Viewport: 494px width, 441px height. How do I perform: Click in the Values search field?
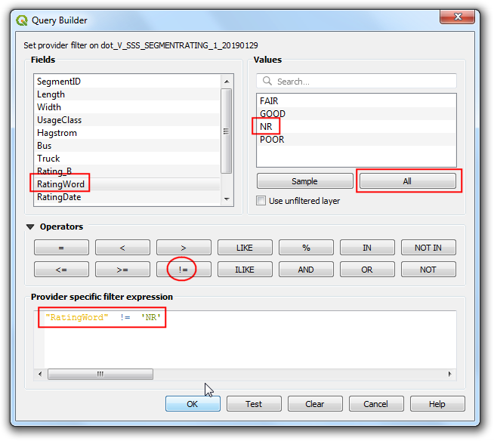(x=363, y=82)
